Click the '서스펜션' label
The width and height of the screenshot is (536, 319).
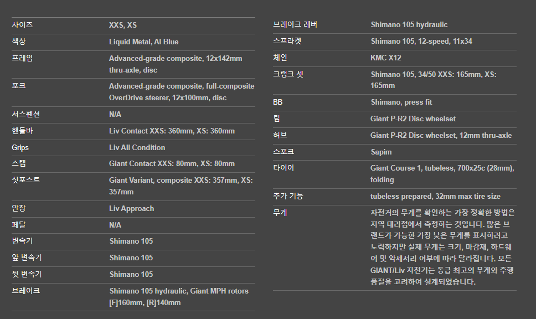25,114
